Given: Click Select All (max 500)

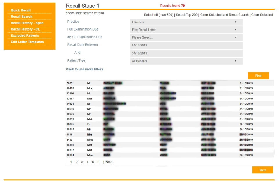Looking at the screenshot, I should (x=158, y=15).
